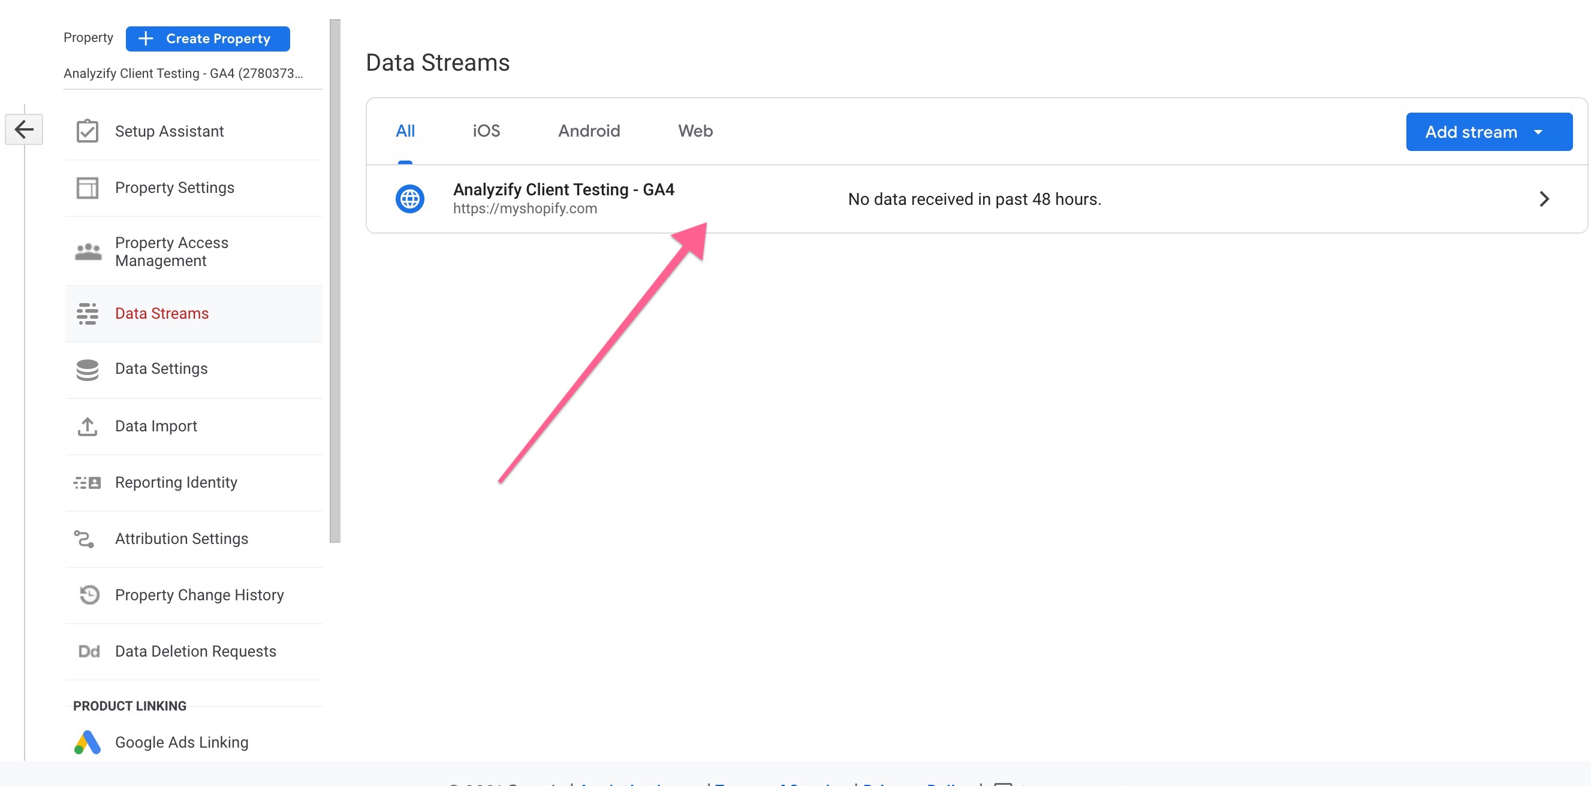This screenshot has height=786, width=1591.
Task: Click the PRODUCT LINKING section label
Action: coord(129,706)
